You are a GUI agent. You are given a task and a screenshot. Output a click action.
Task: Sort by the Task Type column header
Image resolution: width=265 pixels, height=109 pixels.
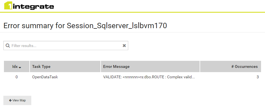pyautogui.click(x=65, y=66)
